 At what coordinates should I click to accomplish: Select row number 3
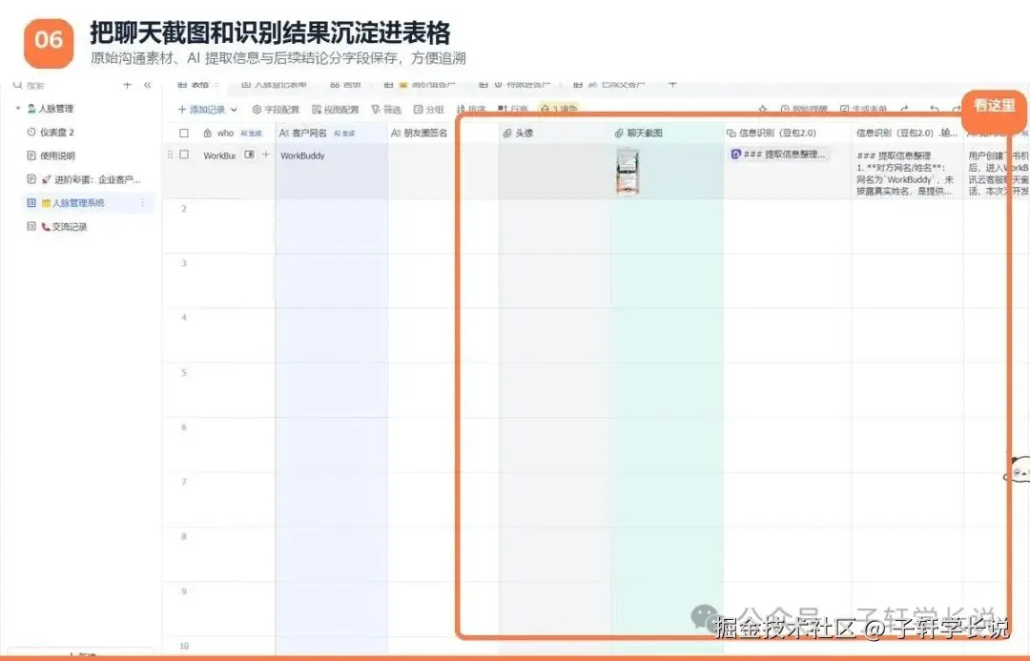(184, 263)
